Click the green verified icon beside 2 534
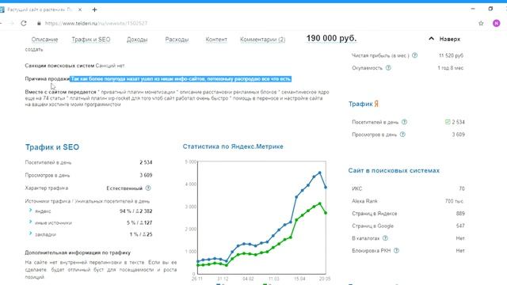507x285 pixels. pyautogui.click(x=448, y=122)
